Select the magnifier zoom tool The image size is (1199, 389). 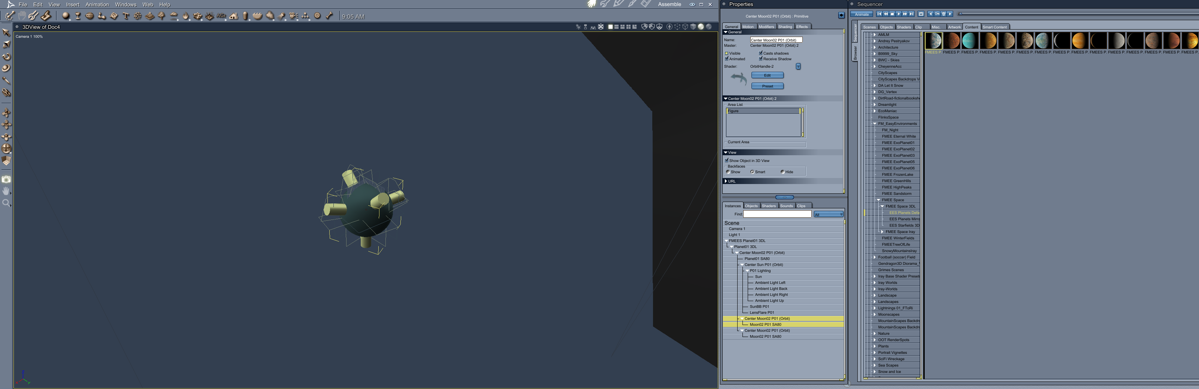pyautogui.click(x=6, y=203)
